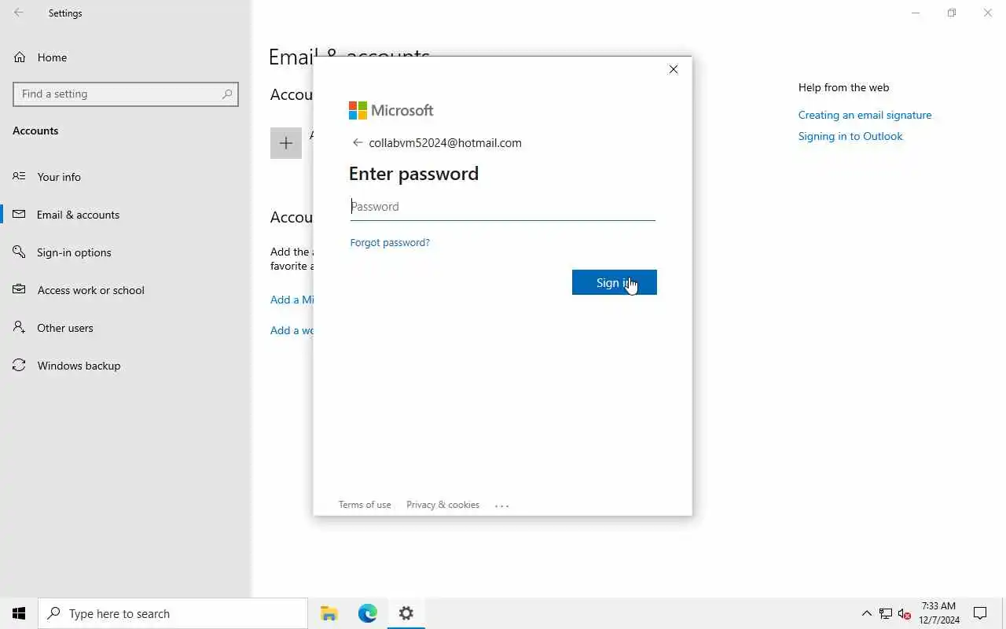This screenshot has height=629, width=1006.
Task: Select Email & accounts in sidebar
Action: tap(78, 215)
